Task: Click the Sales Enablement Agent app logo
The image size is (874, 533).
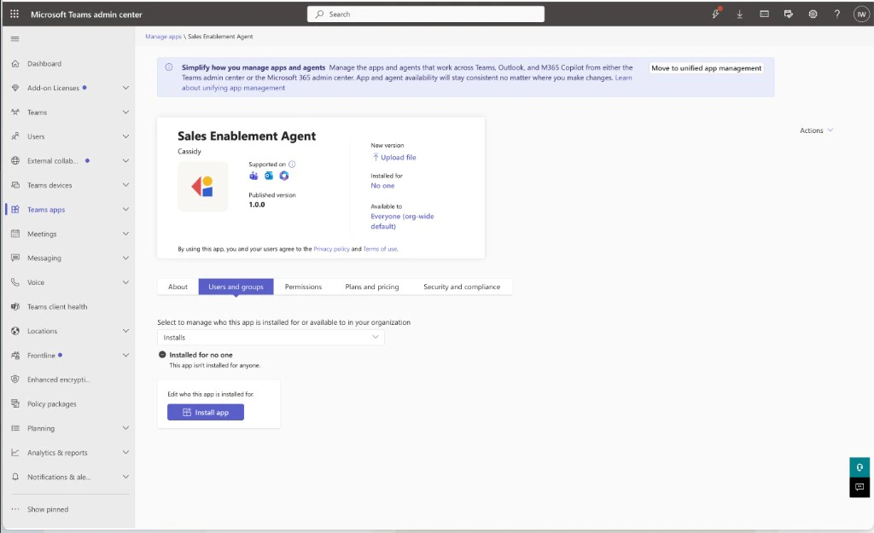Action: (x=203, y=187)
